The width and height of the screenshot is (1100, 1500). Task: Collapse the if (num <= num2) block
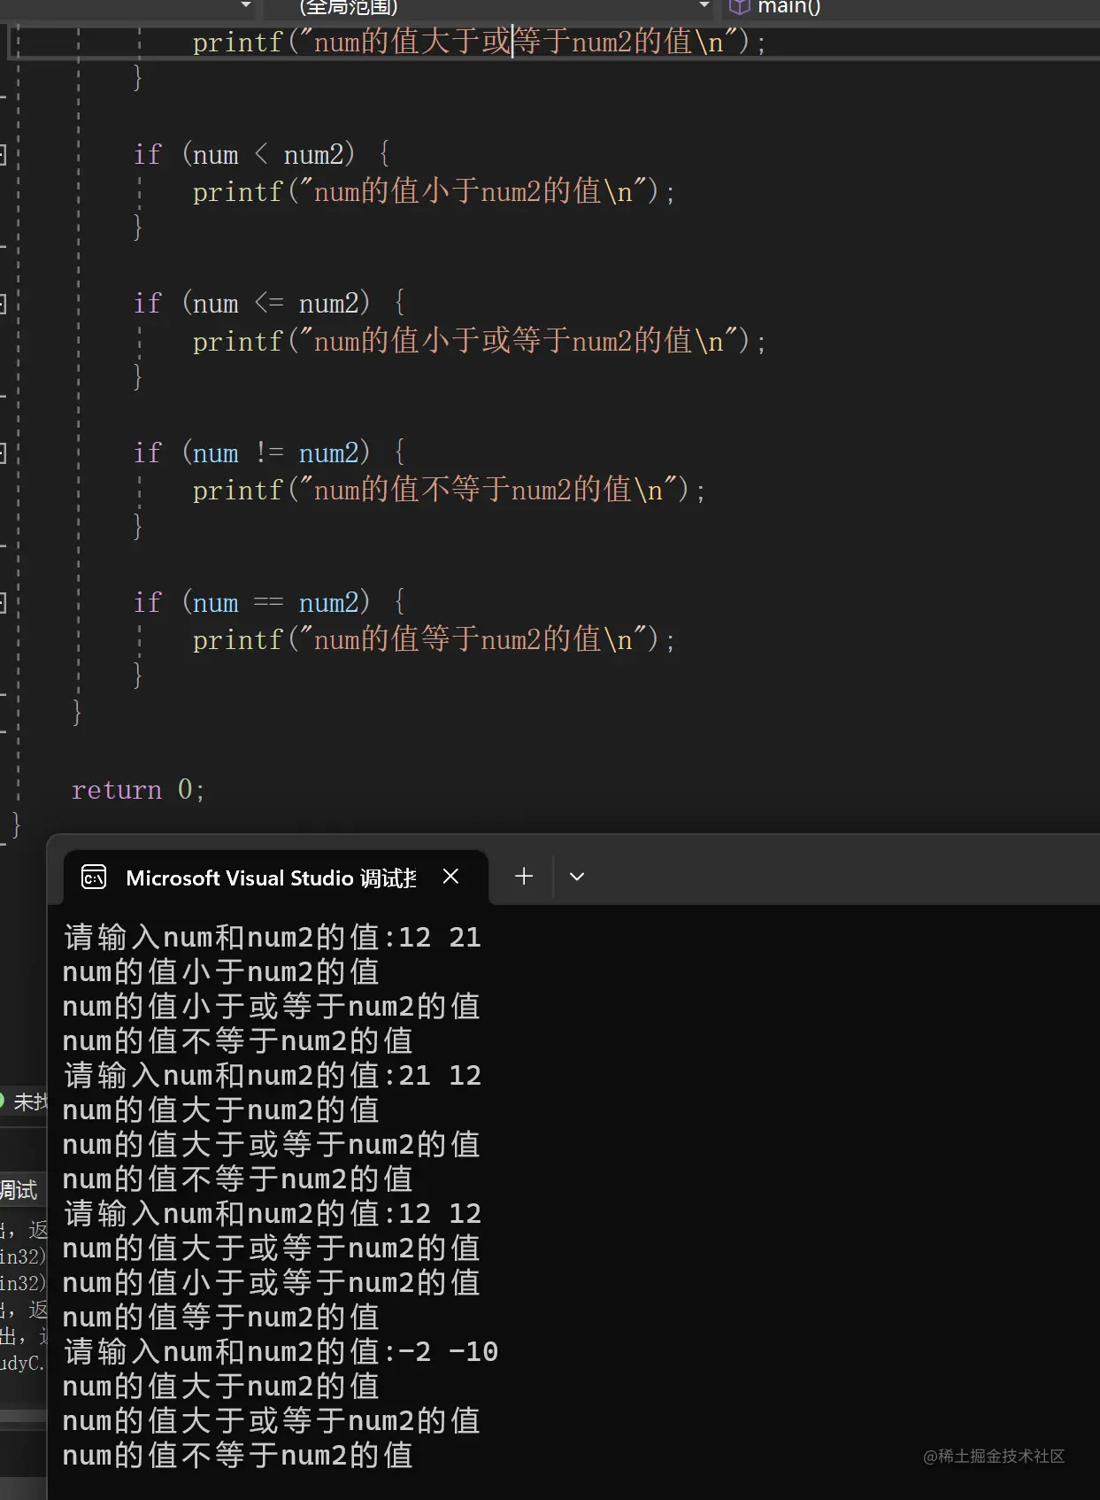pos(3,305)
